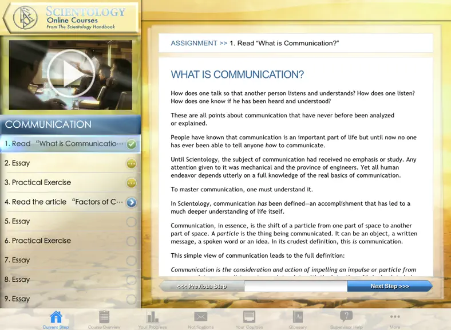Click green checkmark on step 1
This screenshot has height=330, width=451.
coord(132,144)
